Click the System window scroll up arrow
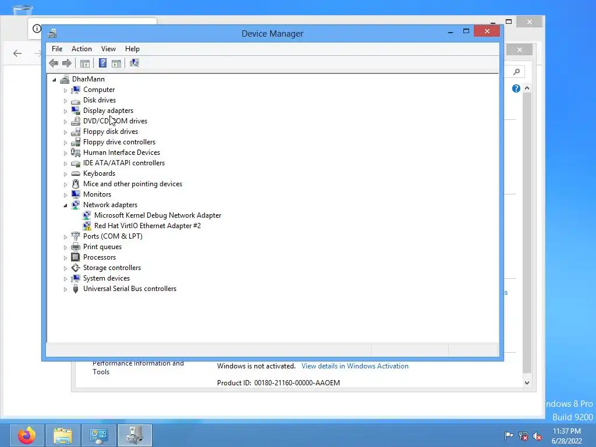The width and height of the screenshot is (596, 447). 527,88
